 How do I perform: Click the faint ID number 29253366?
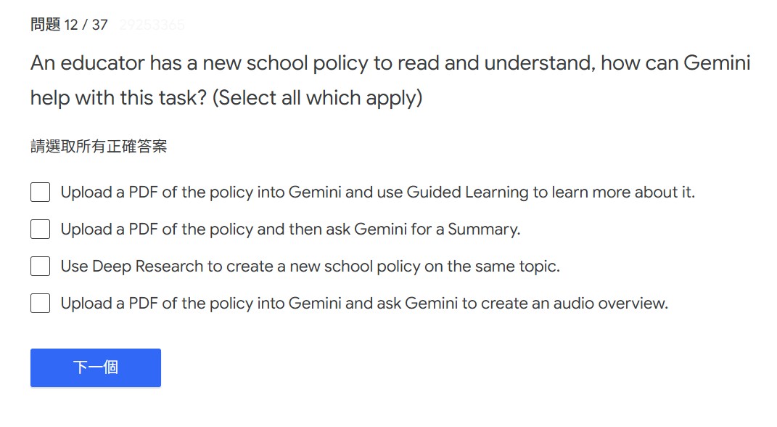click(152, 25)
